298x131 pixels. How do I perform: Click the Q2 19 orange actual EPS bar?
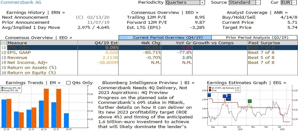[46, 108]
